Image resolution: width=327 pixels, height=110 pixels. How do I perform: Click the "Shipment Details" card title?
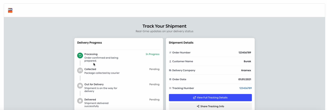click(x=181, y=42)
